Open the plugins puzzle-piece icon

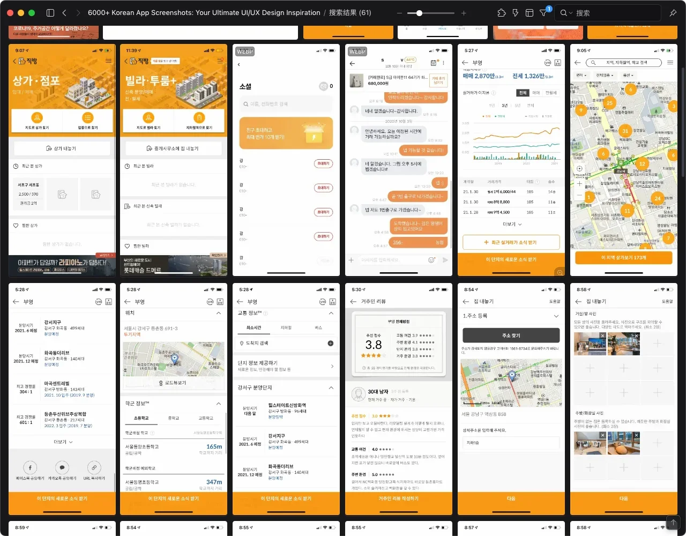[x=501, y=13]
